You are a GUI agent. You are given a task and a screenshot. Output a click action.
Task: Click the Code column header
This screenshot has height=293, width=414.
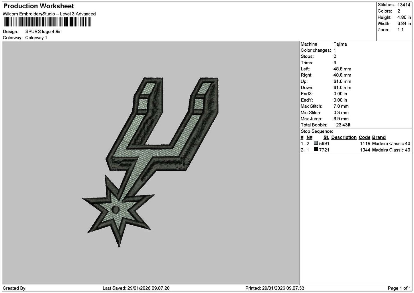pyautogui.click(x=364, y=137)
